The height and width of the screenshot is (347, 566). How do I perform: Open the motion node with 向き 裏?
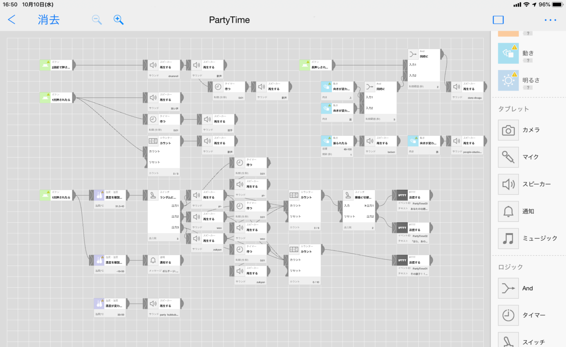[x=337, y=113]
